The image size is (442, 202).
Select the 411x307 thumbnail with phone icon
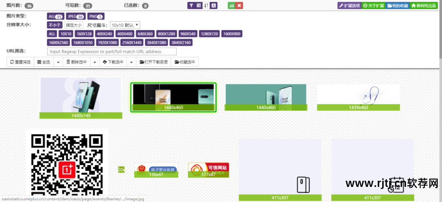click(280, 170)
